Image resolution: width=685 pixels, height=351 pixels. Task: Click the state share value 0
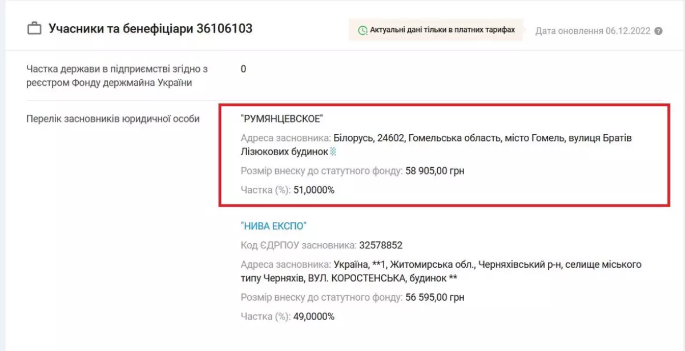pyautogui.click(x=243, y=69)
